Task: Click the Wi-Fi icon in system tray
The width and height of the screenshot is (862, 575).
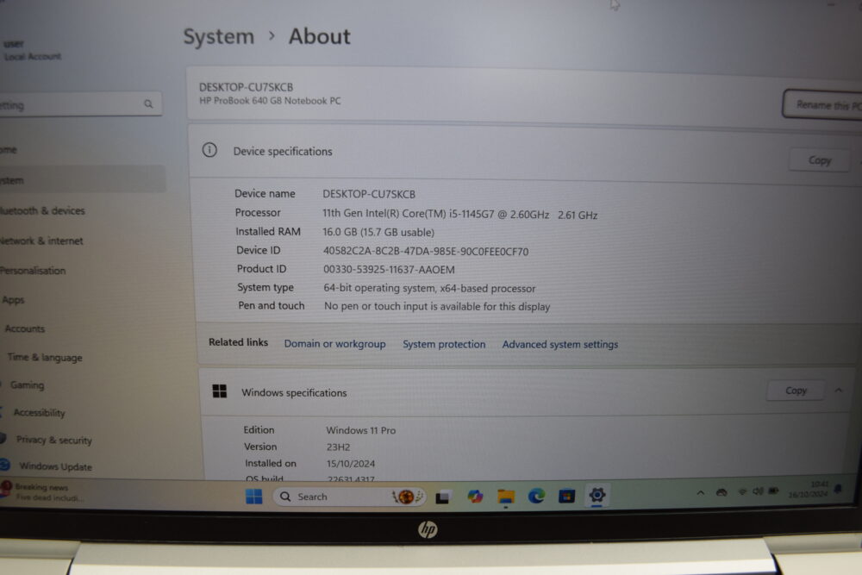Action: click(742, 491)
